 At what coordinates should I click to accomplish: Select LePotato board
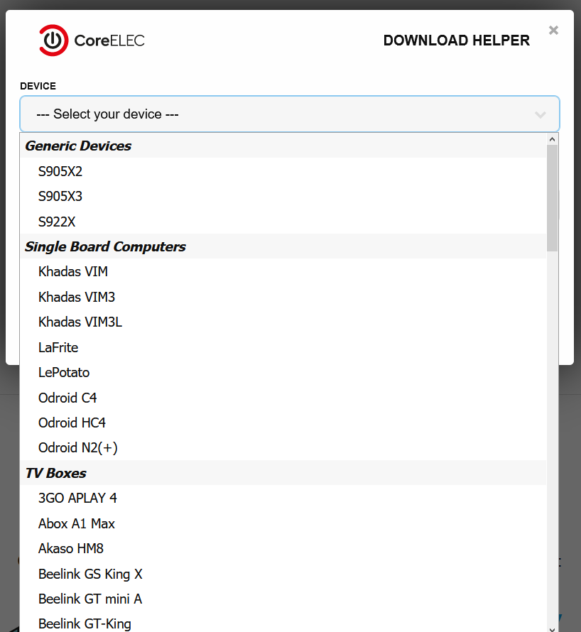(283, 372)
